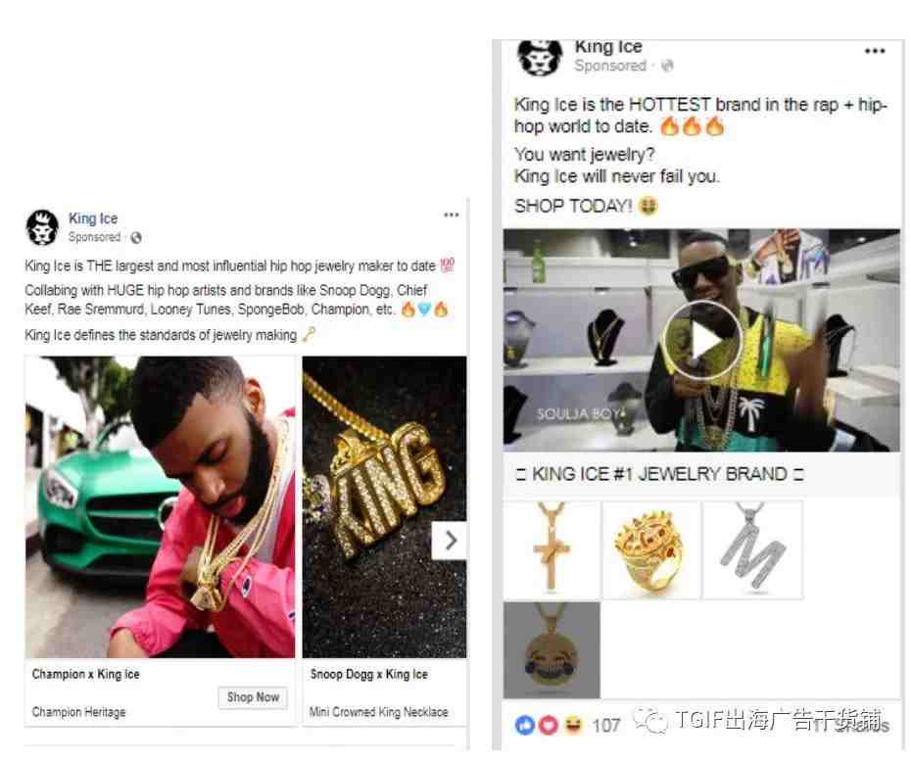Click the Love heart reaction icon

tap(549, 725)
